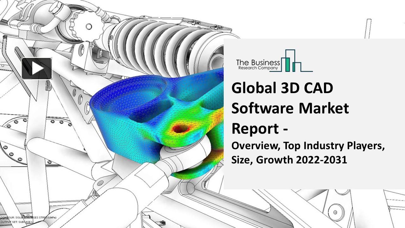Switch to the Size, Growth 2022-2031 section

click(x=290, y=160)
